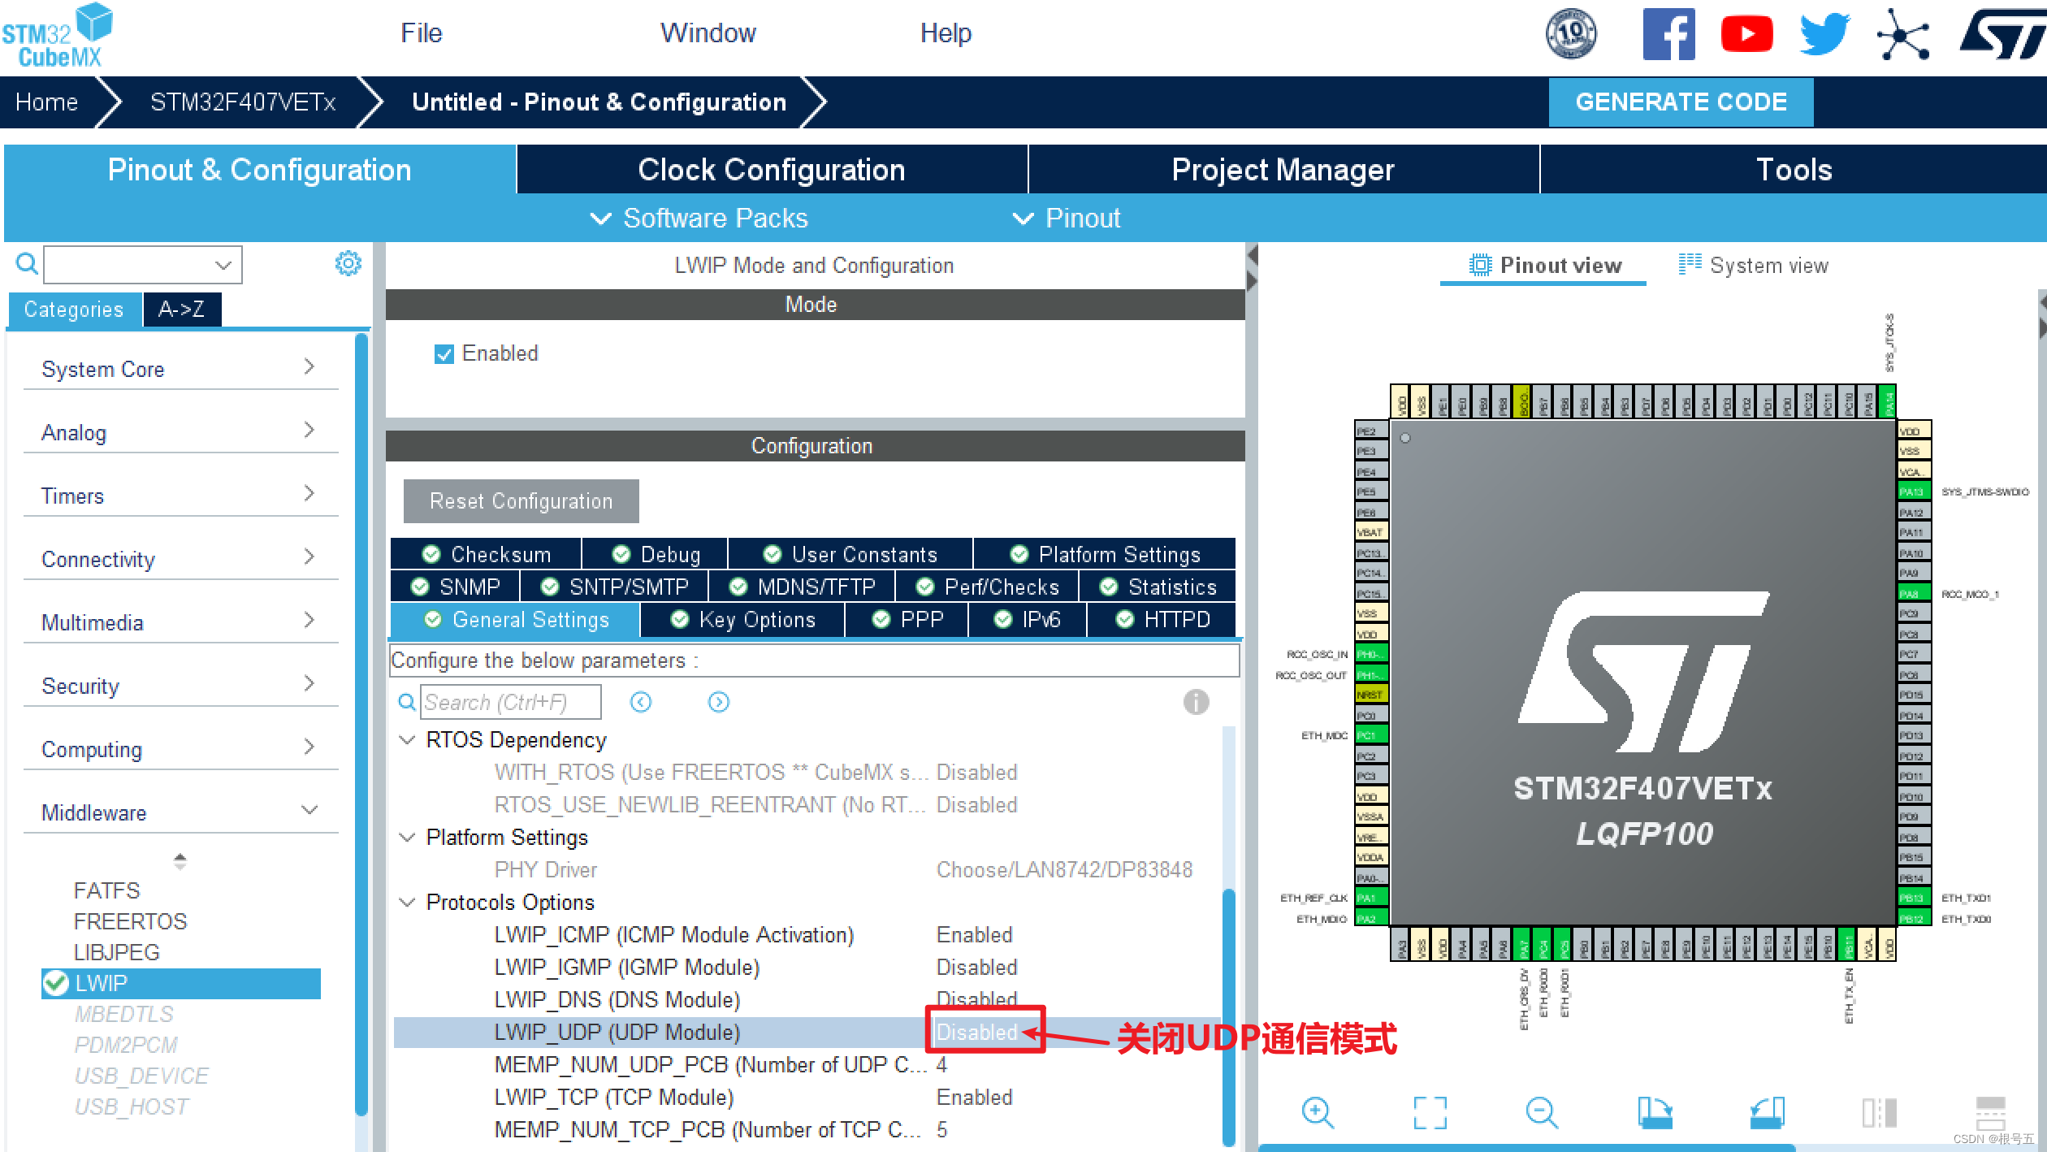Go to the Home breadcrumb

point(46,102)
